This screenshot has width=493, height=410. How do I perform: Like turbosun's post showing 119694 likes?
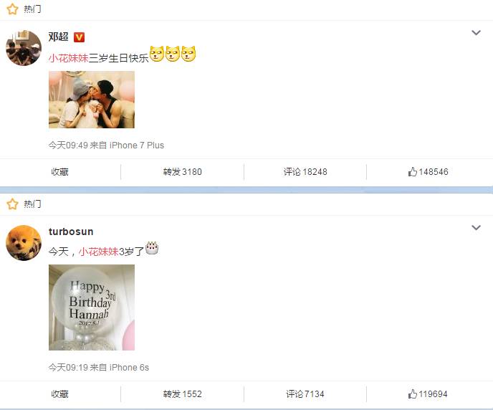click(x=428, y=394)
